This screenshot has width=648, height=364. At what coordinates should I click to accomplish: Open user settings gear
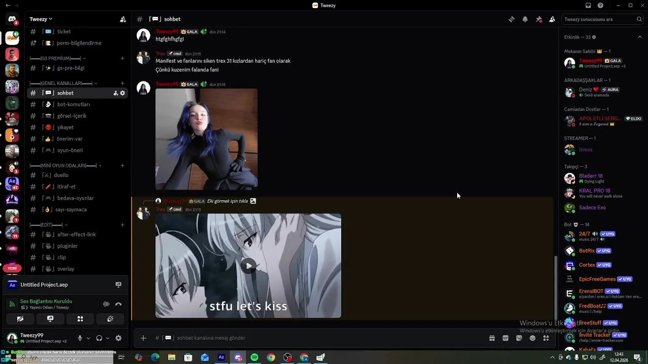[118, 338]
